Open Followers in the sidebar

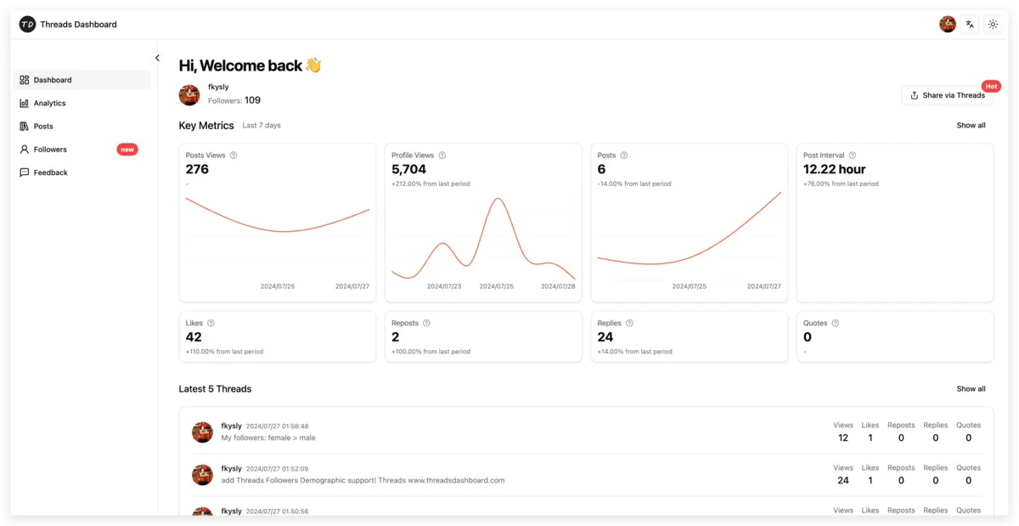83,150
